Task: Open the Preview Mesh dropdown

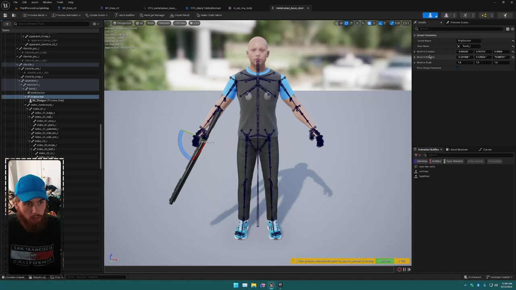Action: pos(35,15)
